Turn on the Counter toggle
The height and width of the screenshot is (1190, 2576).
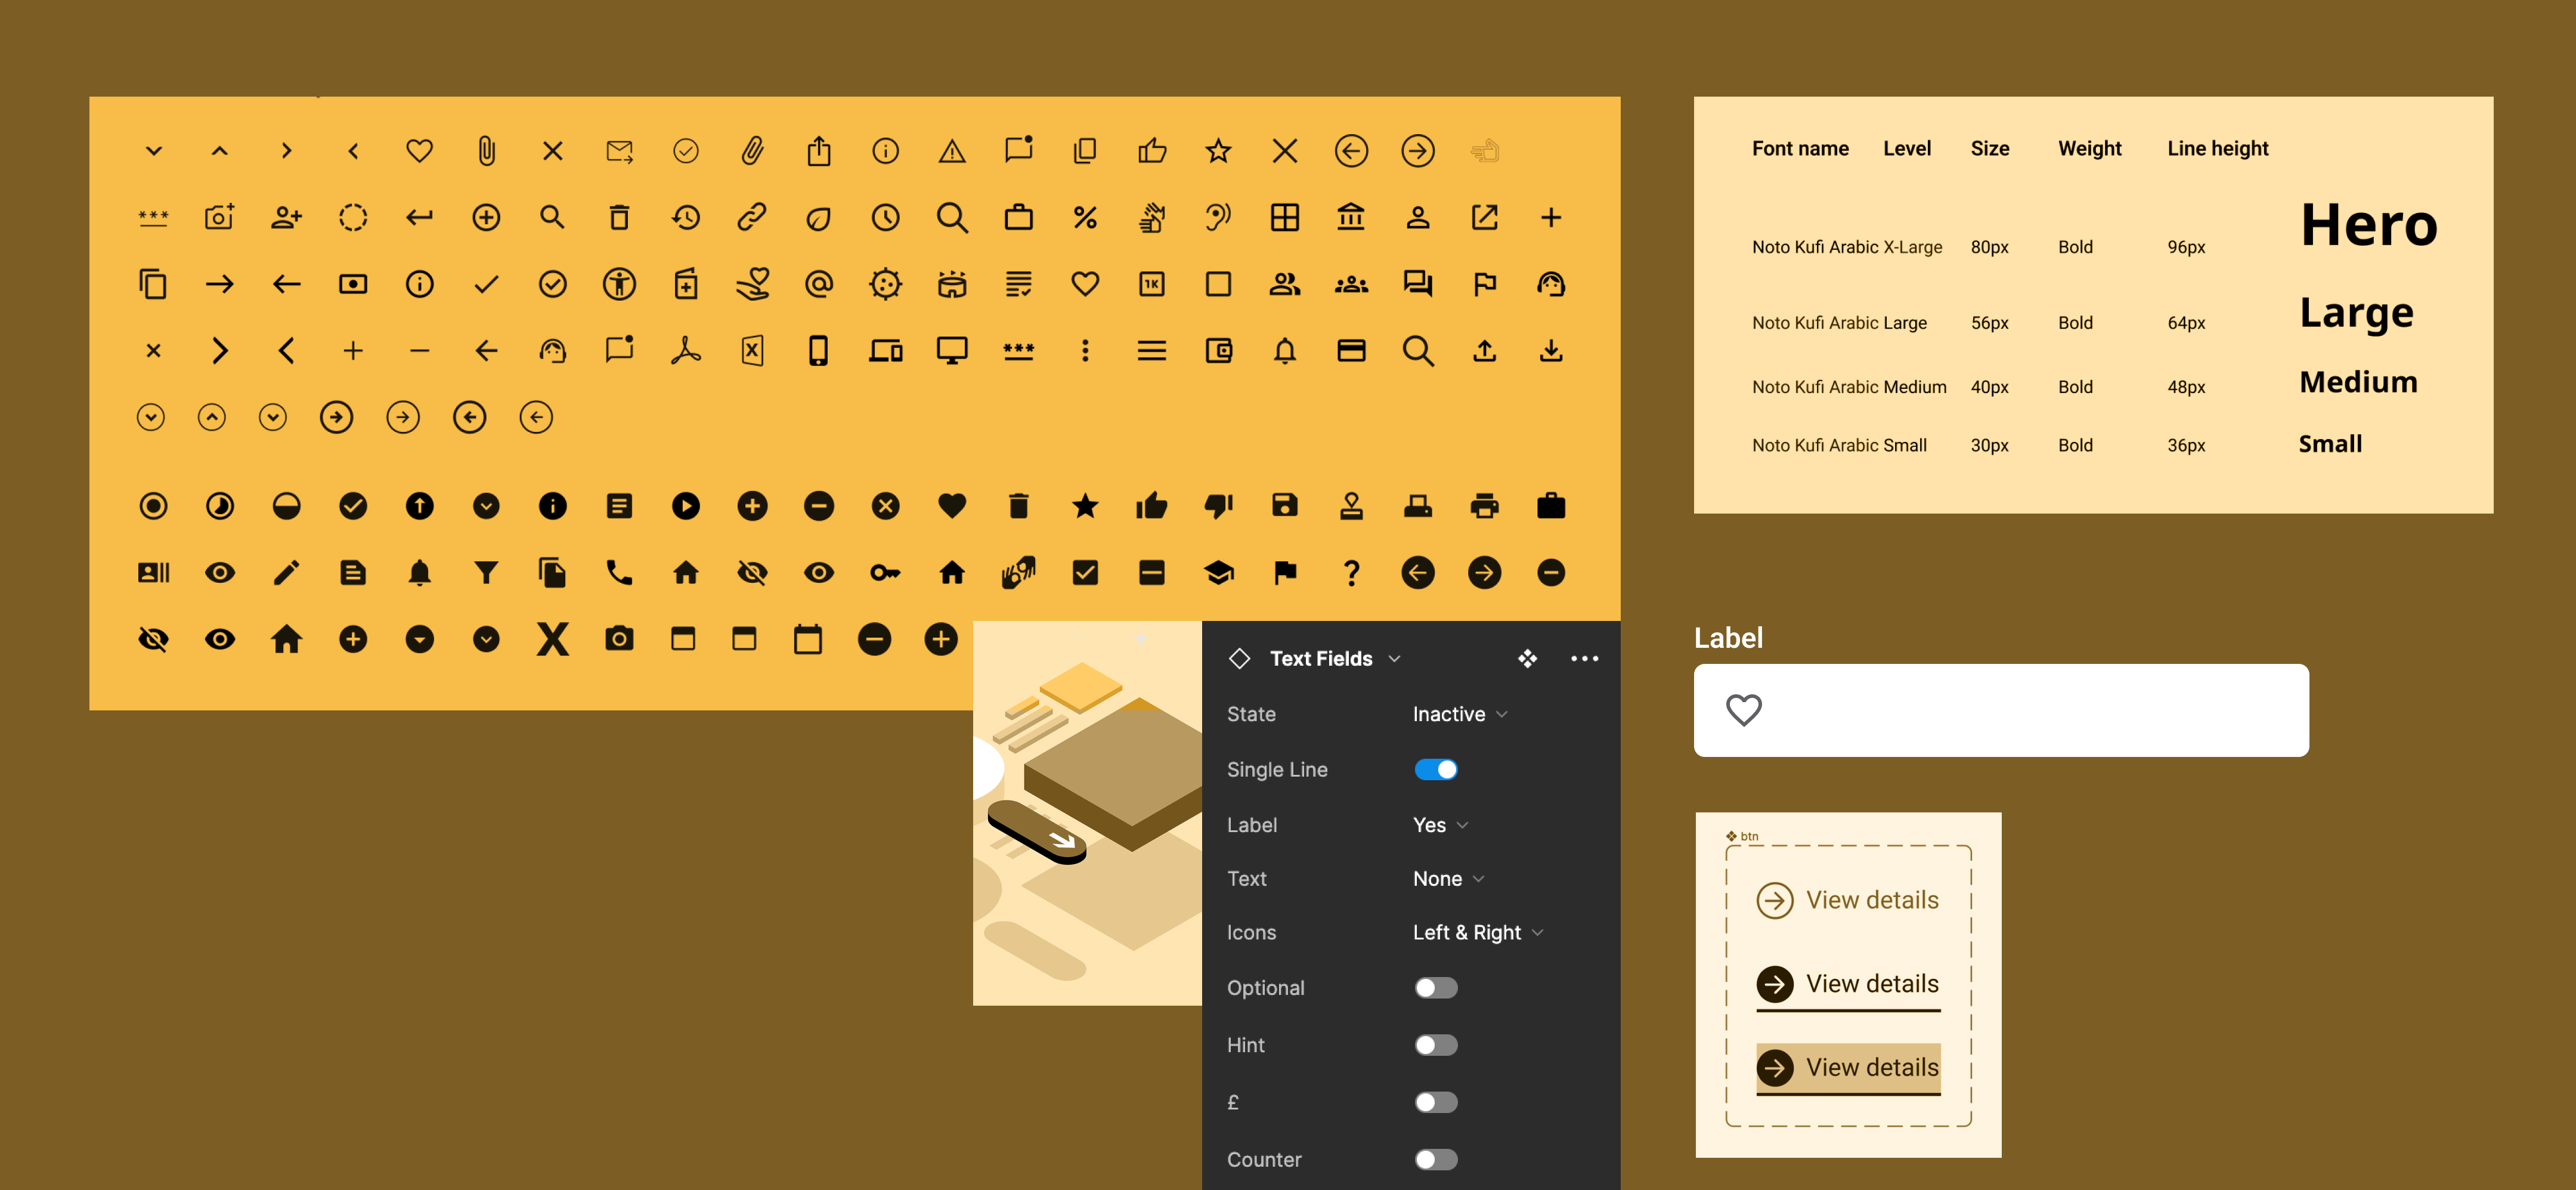pos(1435,1159)
